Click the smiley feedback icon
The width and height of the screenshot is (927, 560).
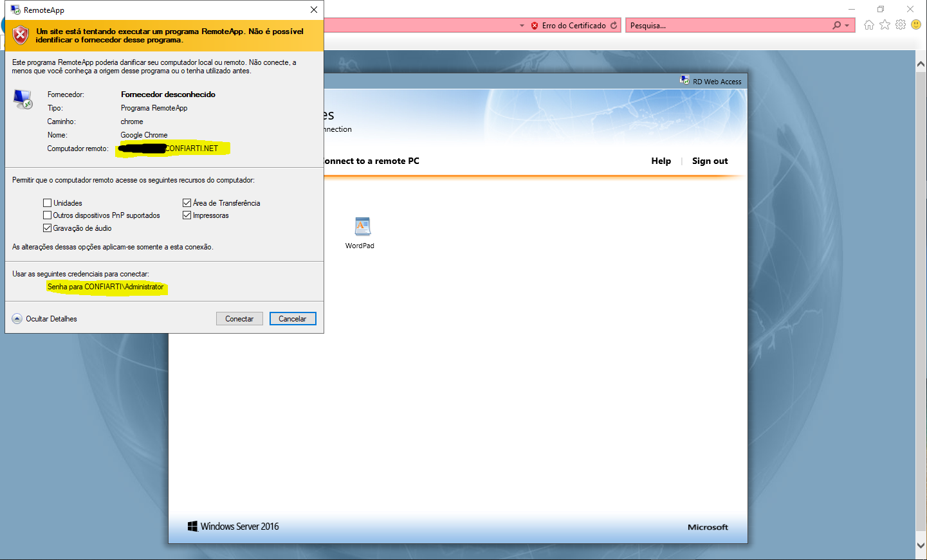pyautogui.click(x=916, y=25)
